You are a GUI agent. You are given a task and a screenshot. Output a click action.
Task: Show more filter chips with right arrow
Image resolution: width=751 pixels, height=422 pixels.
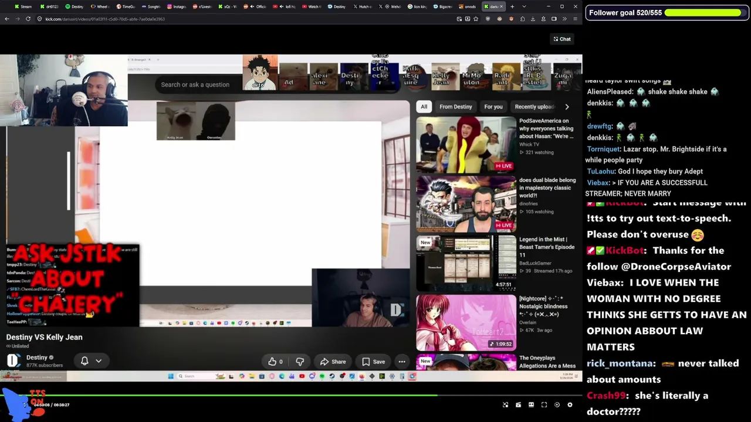click(567, 107)
